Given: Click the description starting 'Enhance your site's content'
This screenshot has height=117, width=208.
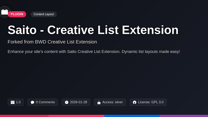Looking at the screenshot, I should coord(94,52).
